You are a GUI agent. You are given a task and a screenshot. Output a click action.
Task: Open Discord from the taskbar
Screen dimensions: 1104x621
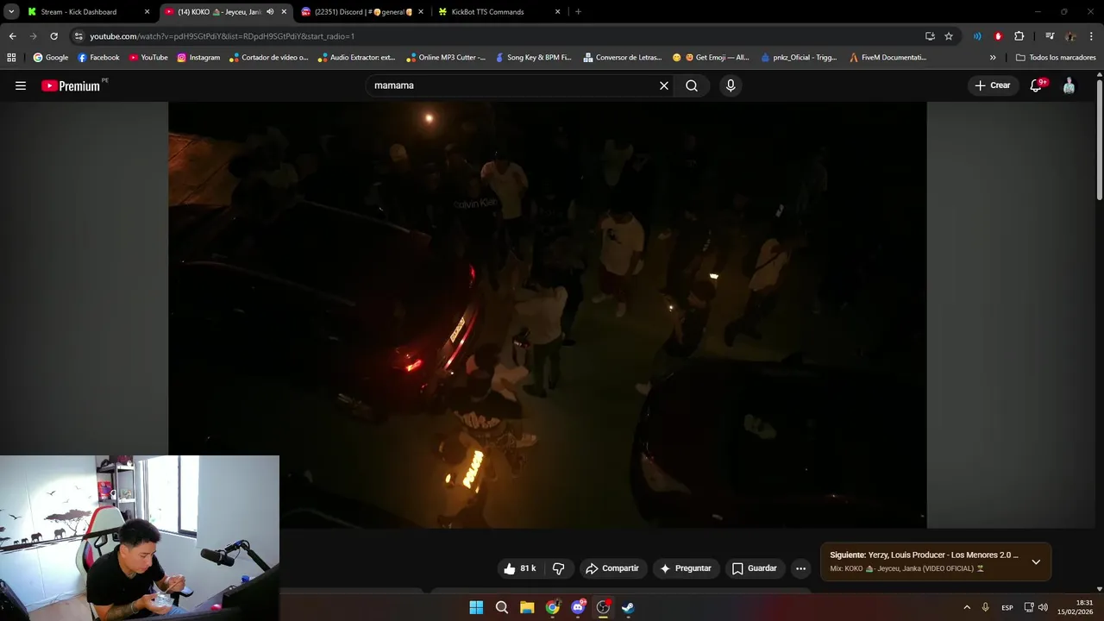[578, 607]
